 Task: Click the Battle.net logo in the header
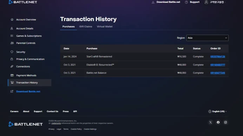pyautogui.click(x=23, y=2)
